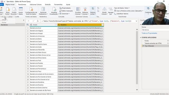Image resolution: width=169 pixels, height=95 pixels.
Task: Switch to the Transformar tab
Action: pyautogui.click(x=22, y=4)
